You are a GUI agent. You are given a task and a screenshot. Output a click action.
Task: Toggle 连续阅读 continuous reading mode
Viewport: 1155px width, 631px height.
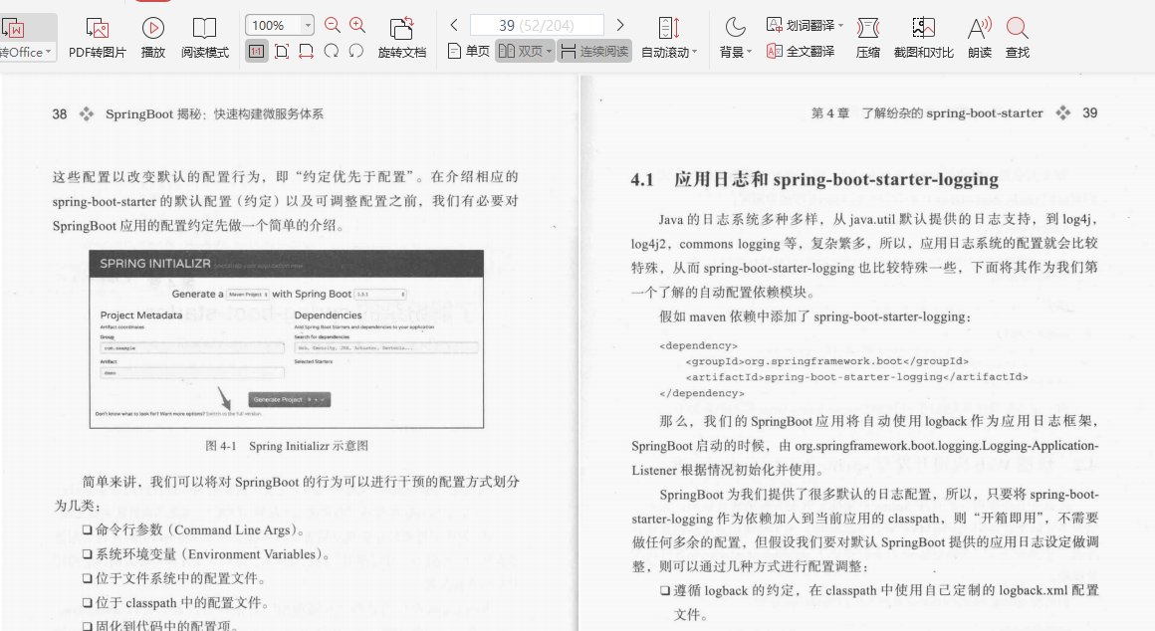(594, 51)
